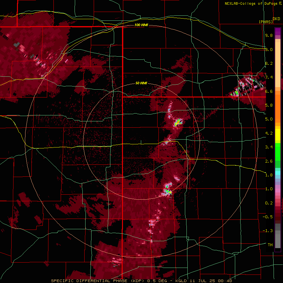Click the 5.0 value on the scale

pyautogui.click(x=269, y=119)
